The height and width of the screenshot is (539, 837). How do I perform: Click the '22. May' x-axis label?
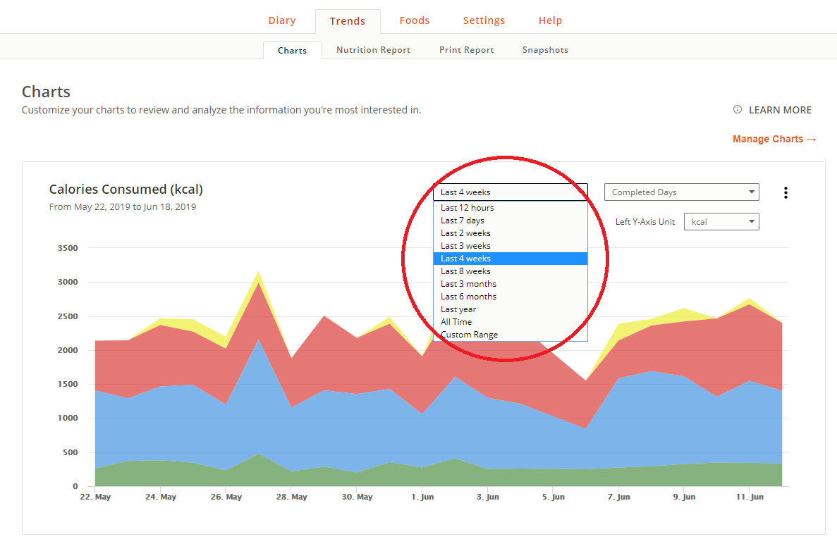[96, 497]
